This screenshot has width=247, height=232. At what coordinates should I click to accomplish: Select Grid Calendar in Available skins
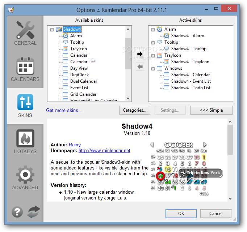tap(83, 94)
